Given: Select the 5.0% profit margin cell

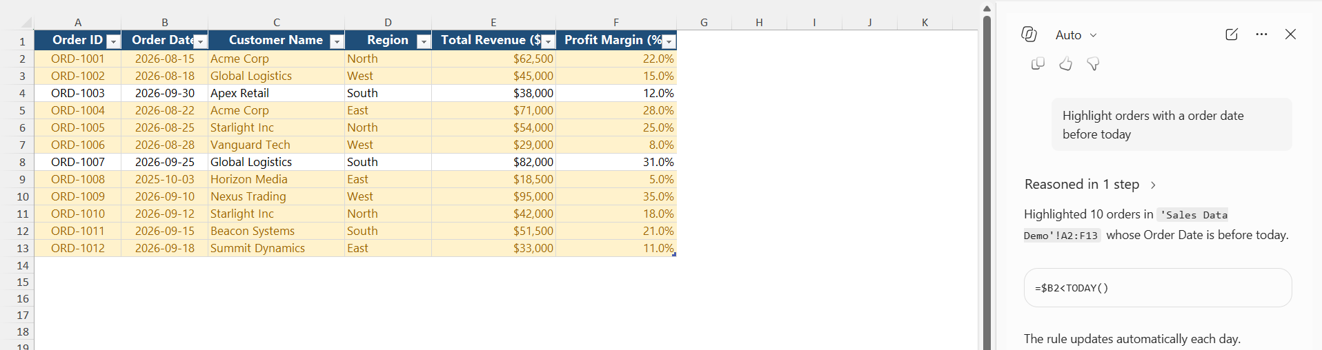Looking at the screenshot, I should click(616, 179).
